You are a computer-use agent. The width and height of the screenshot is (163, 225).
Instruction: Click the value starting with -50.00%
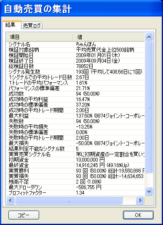[x=110, y=143]
